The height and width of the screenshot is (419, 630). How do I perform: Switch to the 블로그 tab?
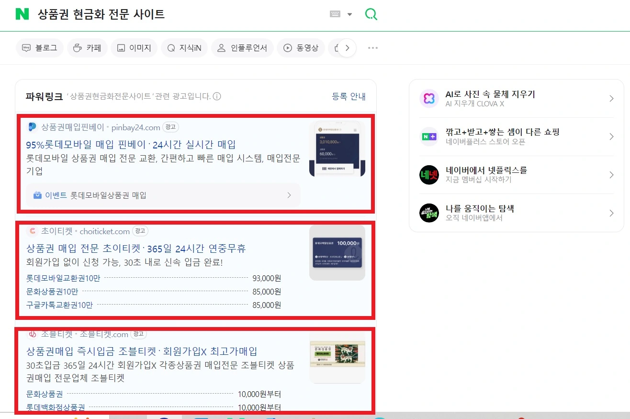[40, 48]
